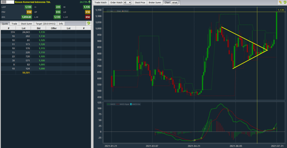Click the 2021-03-07 date label on the chart axis
This screenshot has height=148, width=287.
[x=152, y=146]
